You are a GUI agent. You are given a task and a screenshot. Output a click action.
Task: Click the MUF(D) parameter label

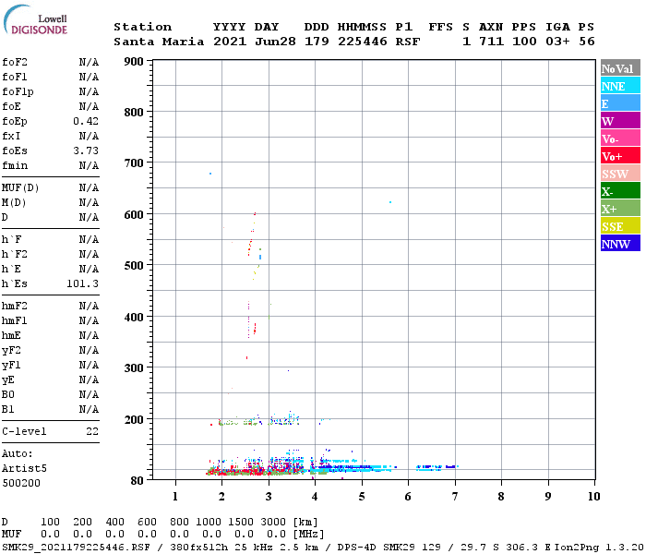[x=20, y=188]
